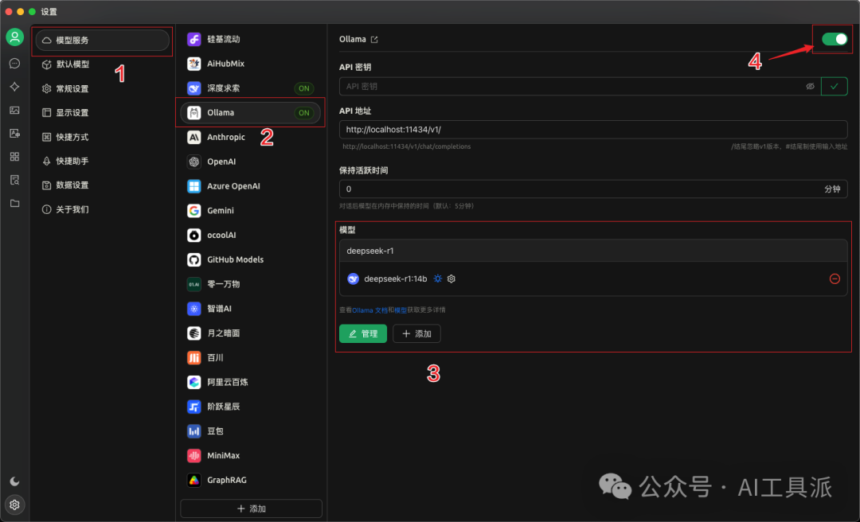The width and height of the screenshot is (860, 522).
Task: Click the user avatar icon in the sidebar
Action: 15,37
